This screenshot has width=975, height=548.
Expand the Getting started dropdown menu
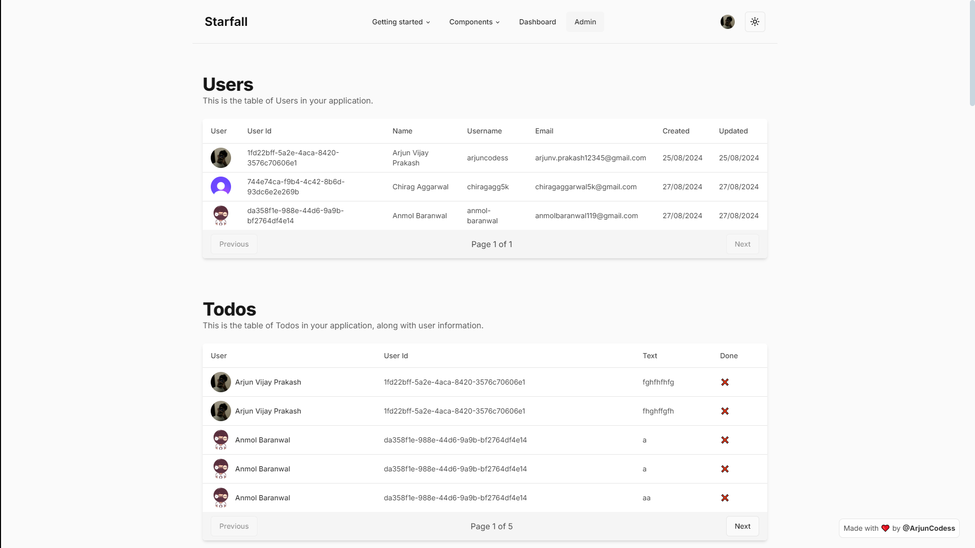click(401, 22)
